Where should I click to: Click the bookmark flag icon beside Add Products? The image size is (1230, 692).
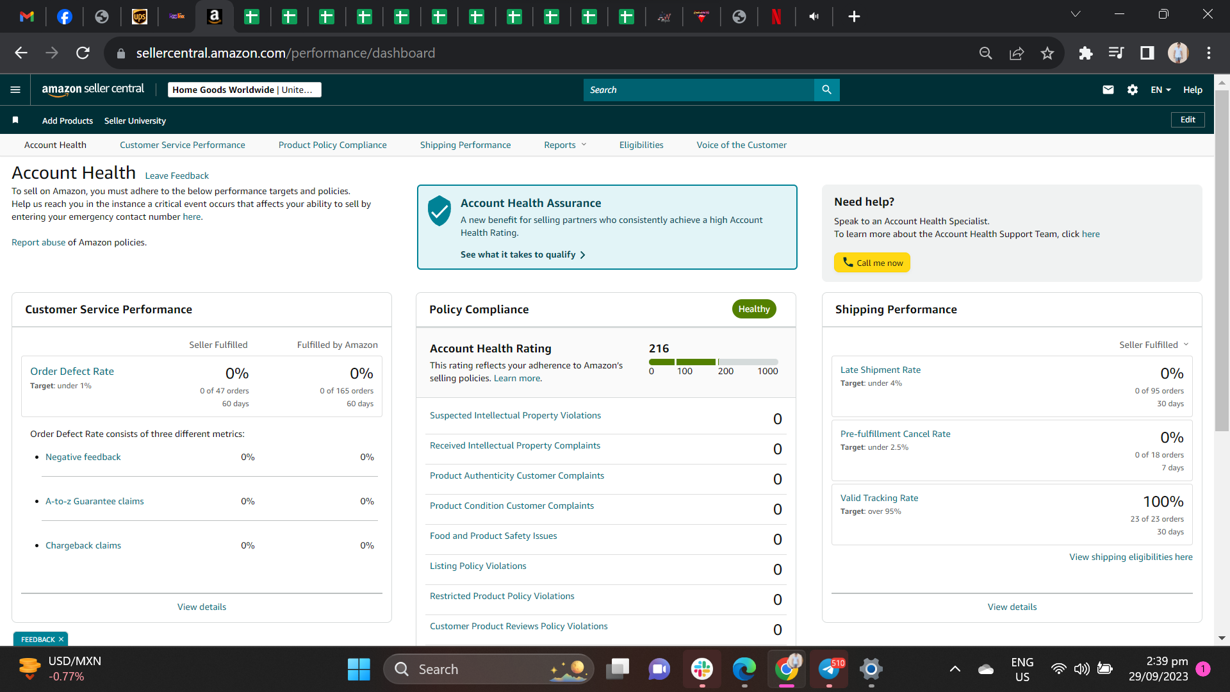coord(15,120)
